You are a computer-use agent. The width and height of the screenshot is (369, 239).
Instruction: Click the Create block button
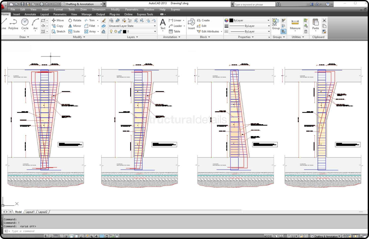pos(203,20)
